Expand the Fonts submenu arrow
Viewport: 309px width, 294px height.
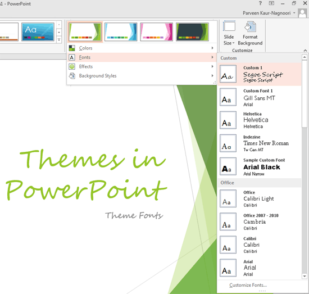(212, 57)
